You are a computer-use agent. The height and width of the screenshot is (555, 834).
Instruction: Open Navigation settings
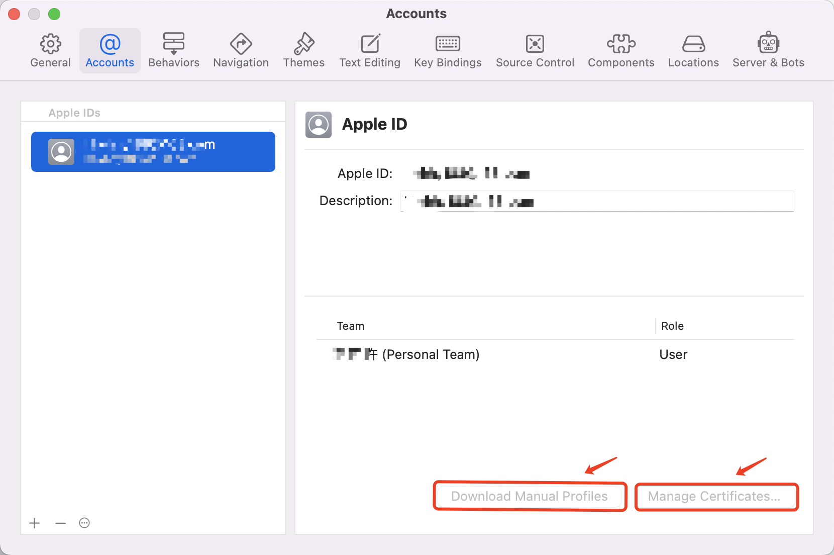click(x=241, y=50)
